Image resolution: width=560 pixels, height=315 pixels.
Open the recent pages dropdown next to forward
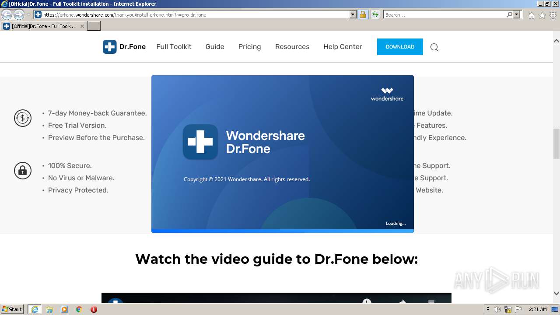pos(28,15)
